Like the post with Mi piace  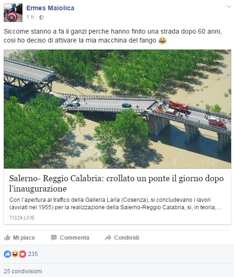coord(20,238)
